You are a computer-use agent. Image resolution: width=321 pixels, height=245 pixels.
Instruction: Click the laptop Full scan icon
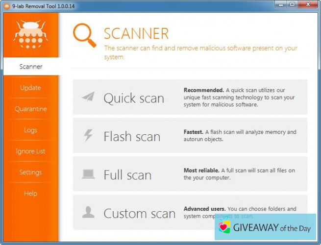click(x=88, y=174)
